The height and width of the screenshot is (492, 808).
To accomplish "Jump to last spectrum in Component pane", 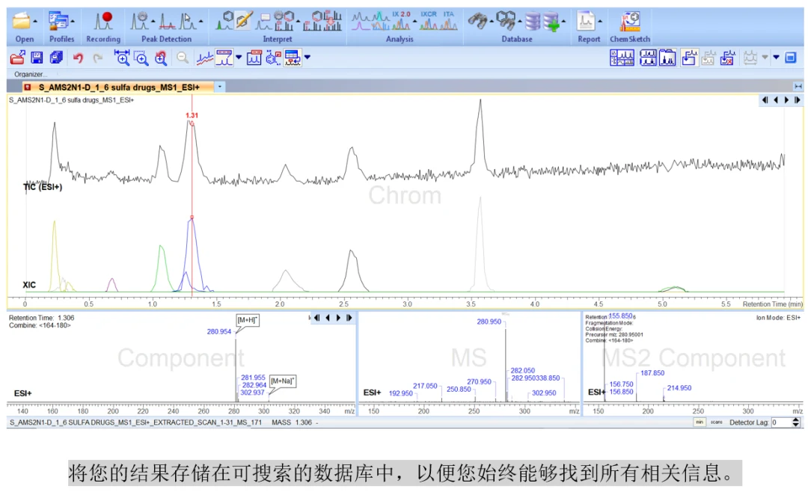I will 349,318.
